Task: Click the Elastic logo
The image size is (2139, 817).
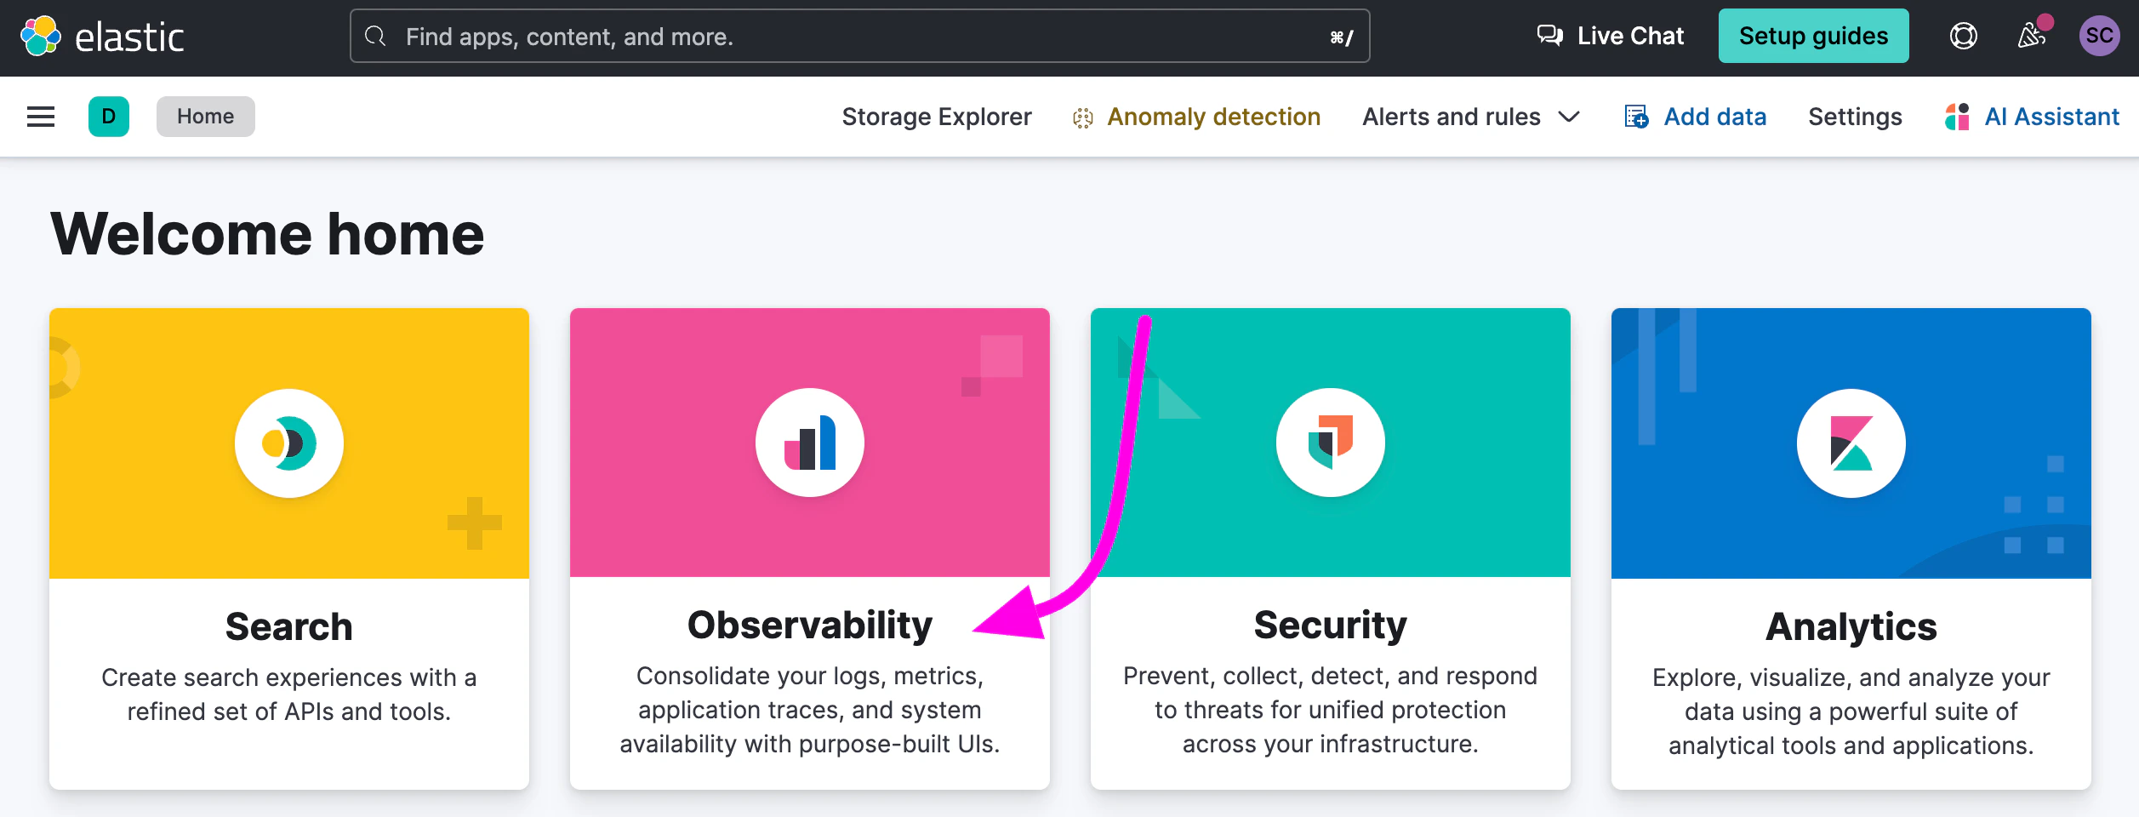Action: (104, 36)
